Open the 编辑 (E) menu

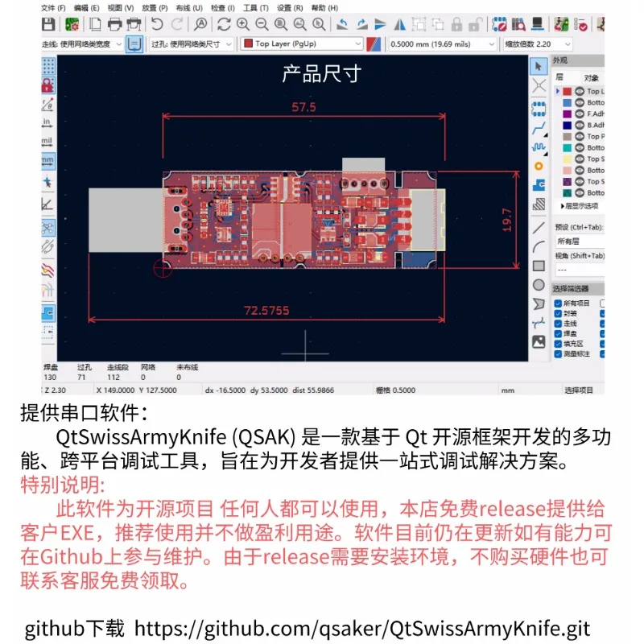[87, 8]
